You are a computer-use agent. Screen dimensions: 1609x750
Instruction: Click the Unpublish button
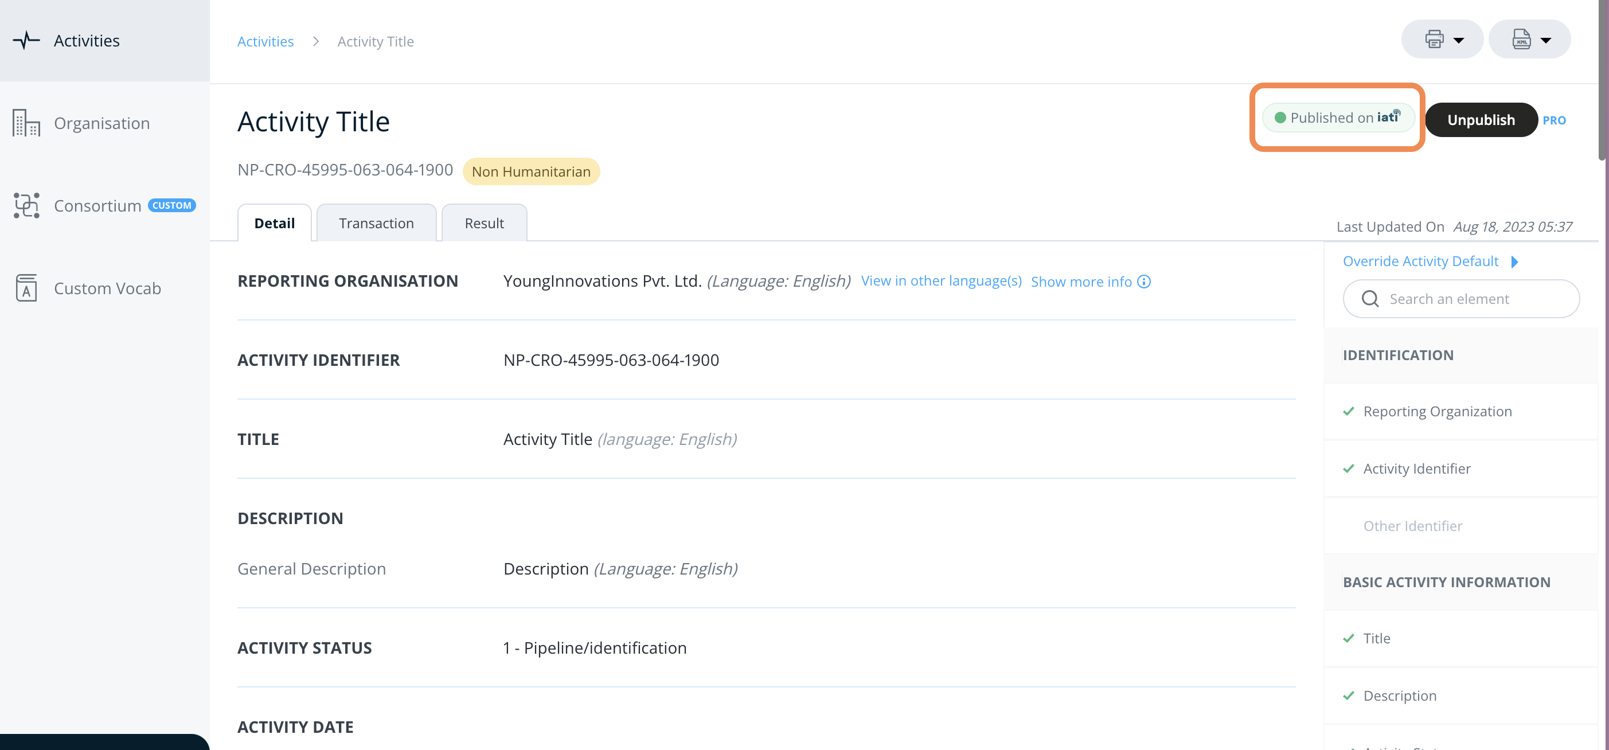[x=1481, y=120]
